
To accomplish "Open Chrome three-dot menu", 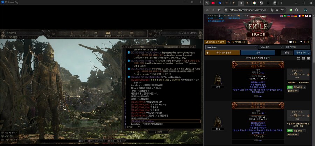I will [x=311, y=10].
